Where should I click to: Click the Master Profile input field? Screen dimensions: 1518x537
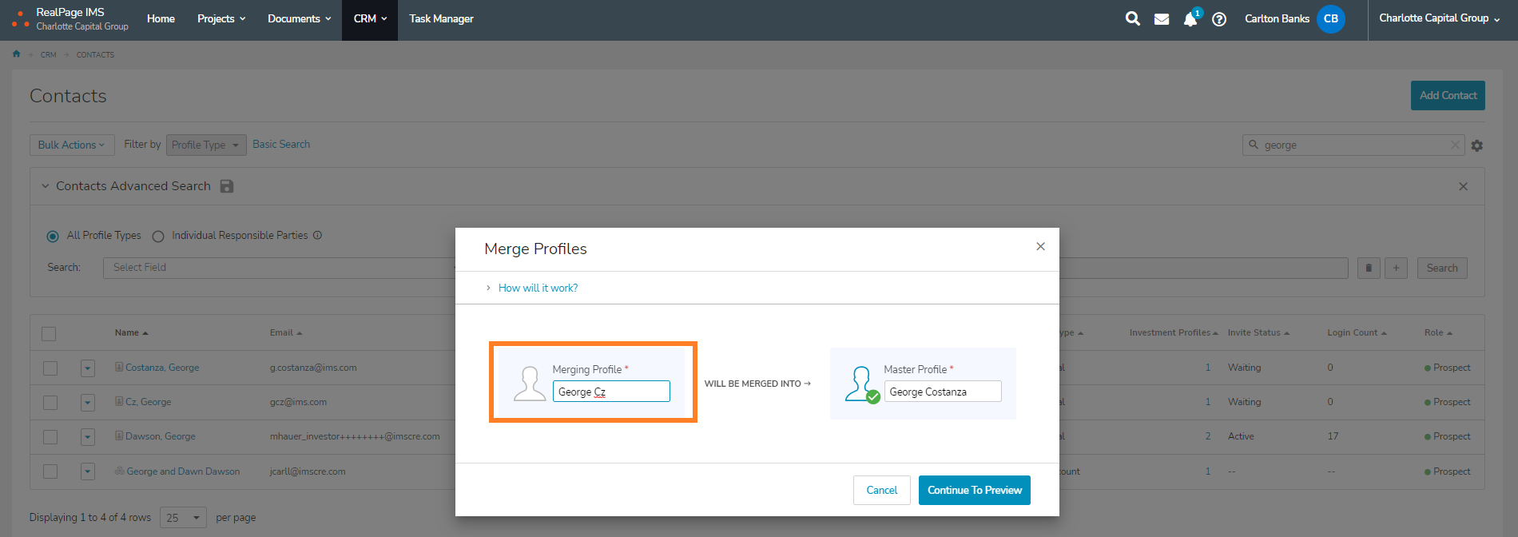tap(943, 392)
